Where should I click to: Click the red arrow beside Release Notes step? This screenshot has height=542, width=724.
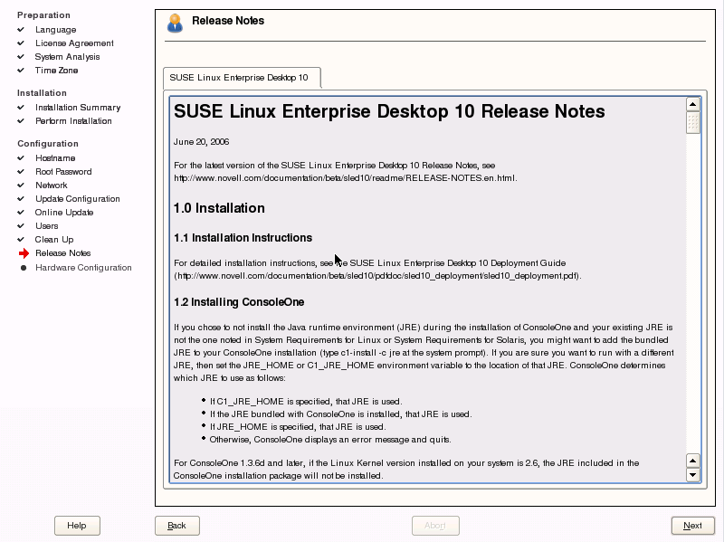[x=24, y=253]
